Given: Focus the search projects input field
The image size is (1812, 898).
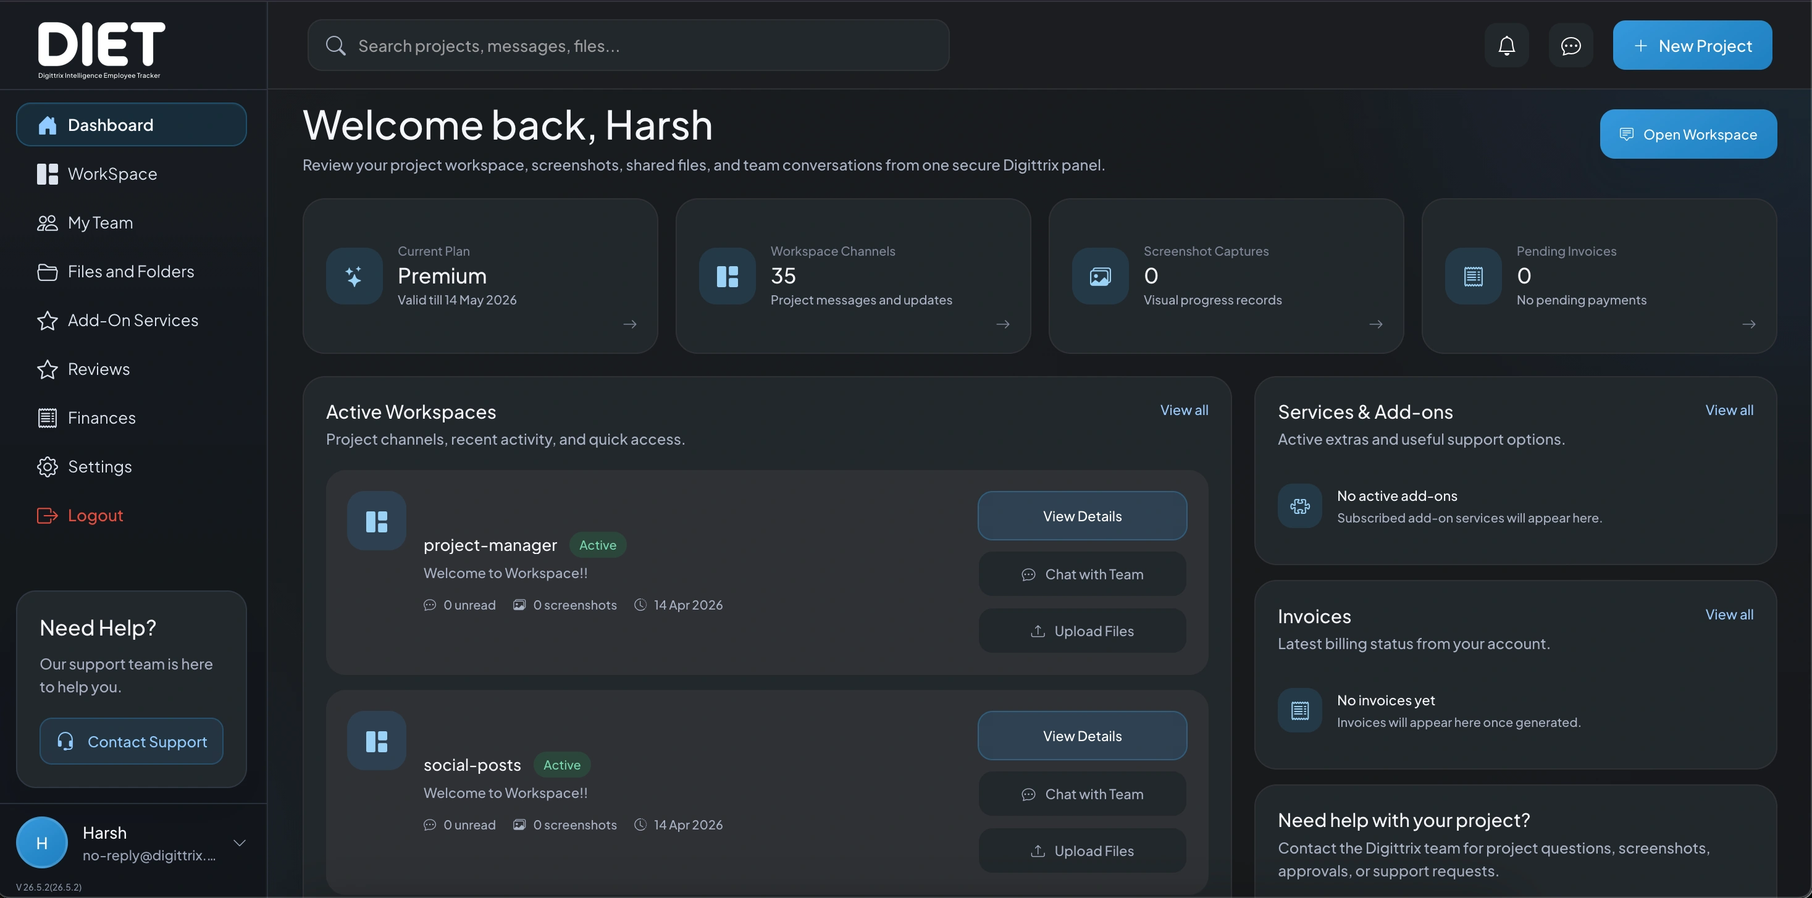Looking at the screenshot, I should 628,46.
